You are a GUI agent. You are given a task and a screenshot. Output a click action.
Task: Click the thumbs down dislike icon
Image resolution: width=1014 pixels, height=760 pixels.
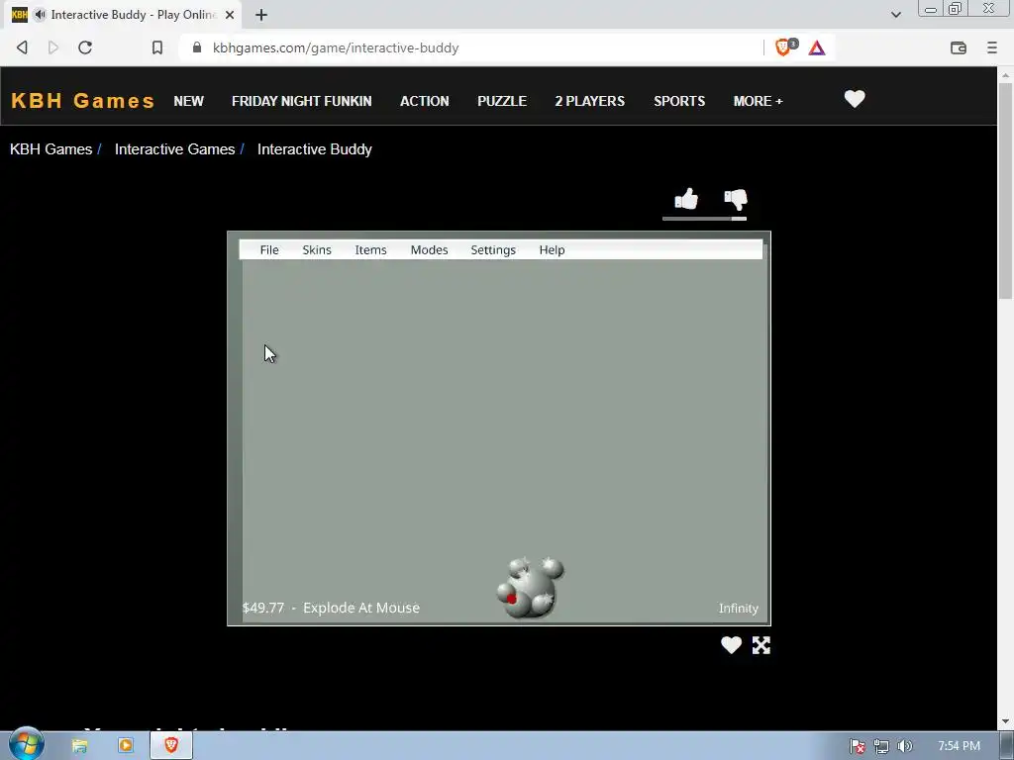pyautogui.click(x=736, y=200)
